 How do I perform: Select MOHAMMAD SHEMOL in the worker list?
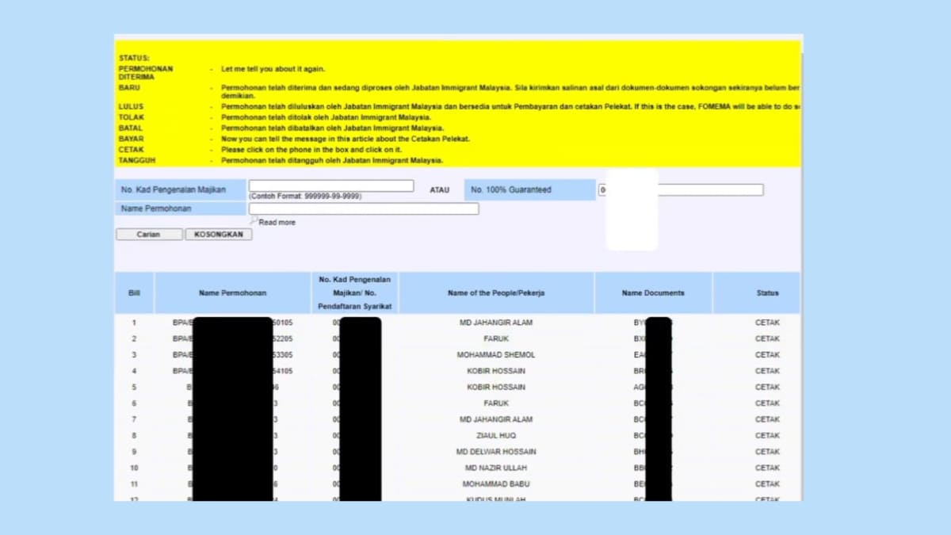[496, 355]
